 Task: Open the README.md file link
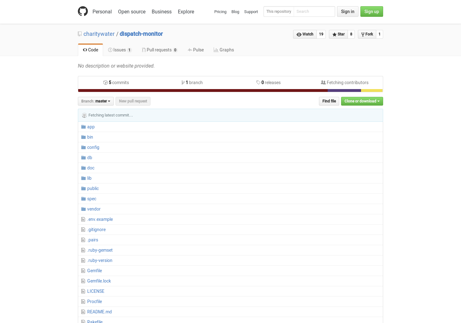point(99,312)
